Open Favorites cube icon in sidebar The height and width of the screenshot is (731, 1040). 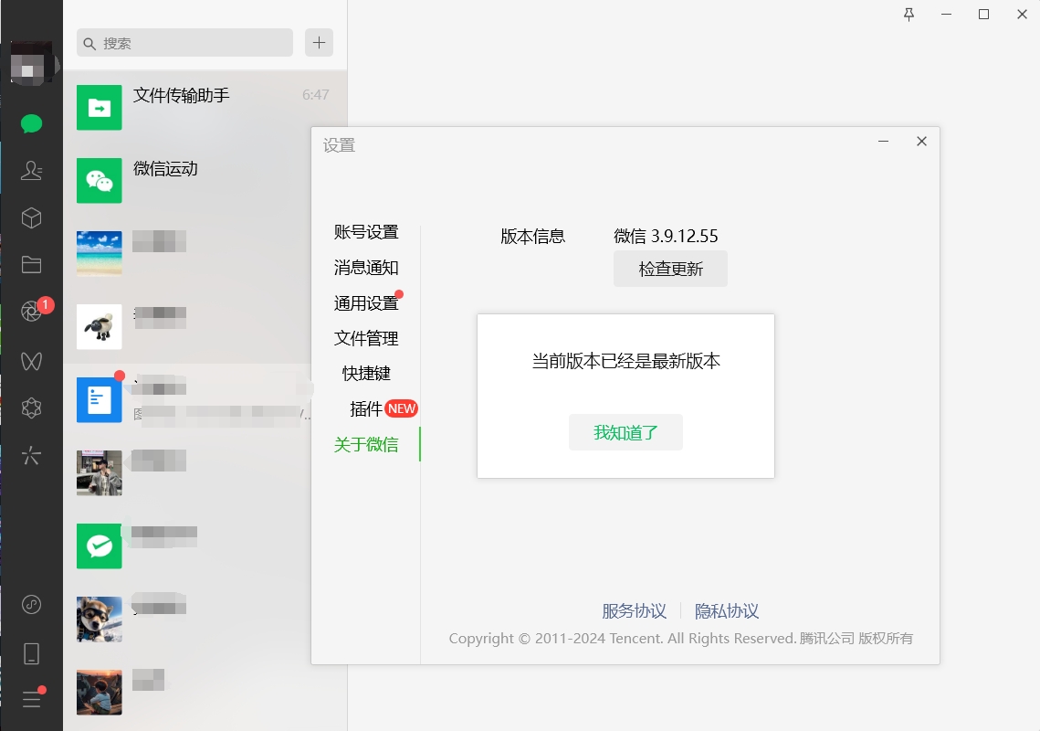[31, 217]
